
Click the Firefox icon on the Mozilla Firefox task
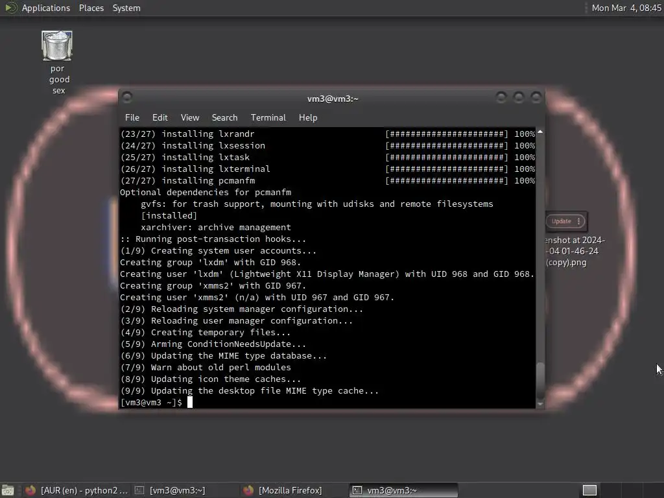click(x=248, y=490)
